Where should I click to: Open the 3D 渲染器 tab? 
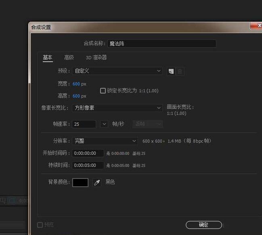[96, 58]
